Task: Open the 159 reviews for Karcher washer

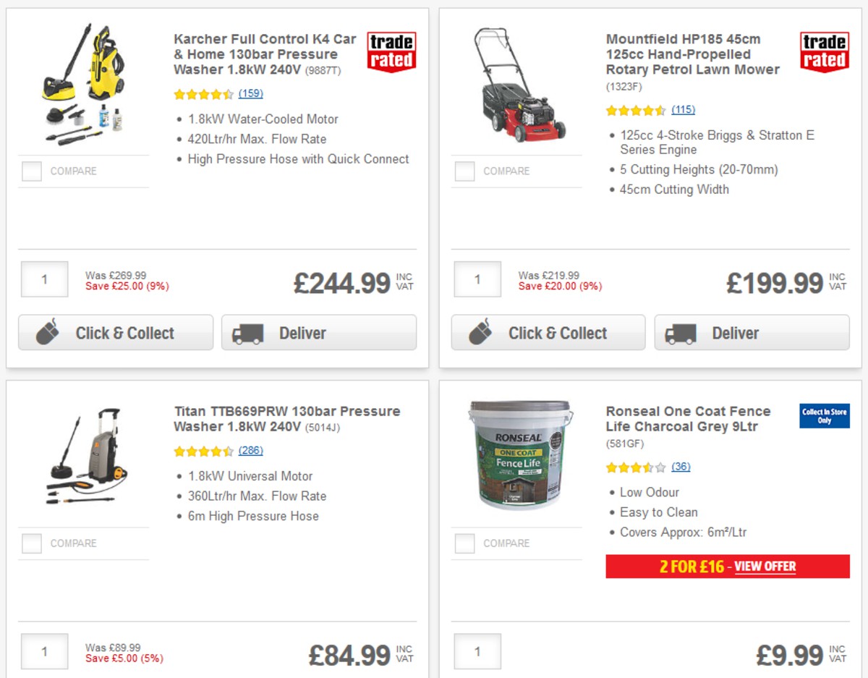Action: tap(250, 93)
